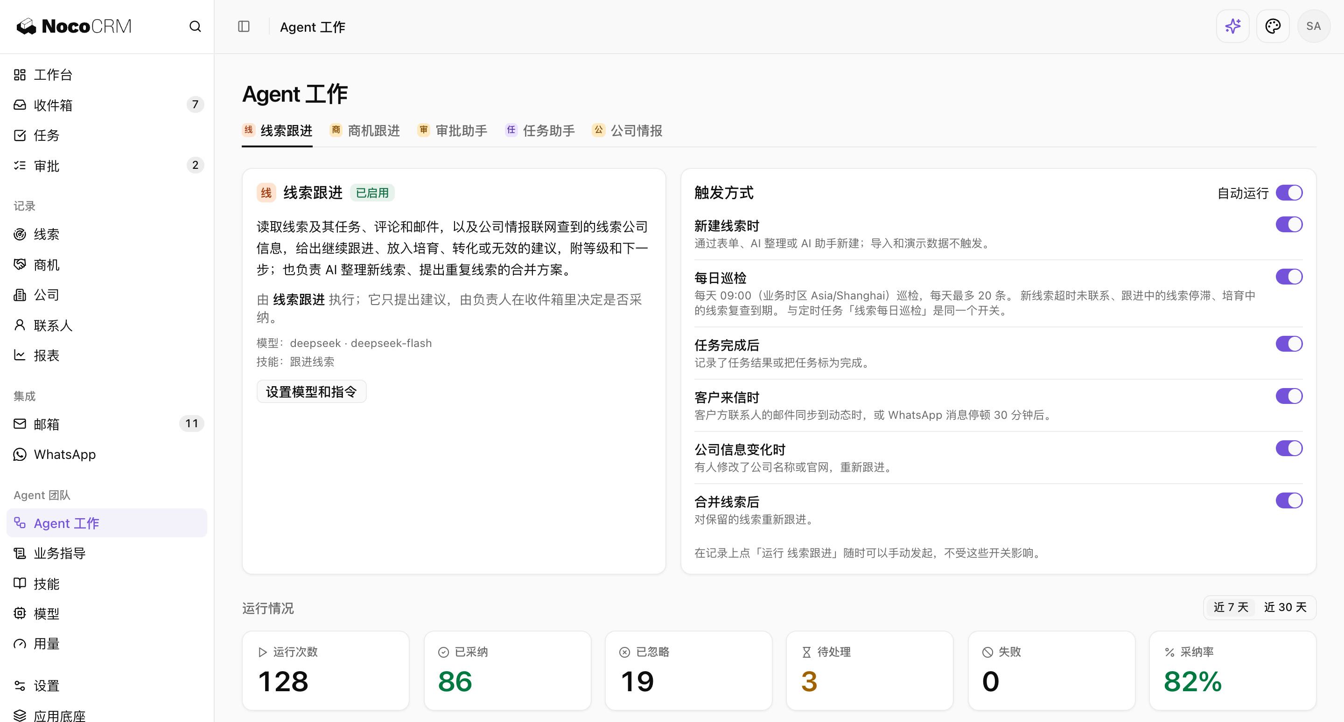Viewport: 1344px width, 722px height.
Task: Open the SA user avatar menu
Action: (x=1313, y=26)
